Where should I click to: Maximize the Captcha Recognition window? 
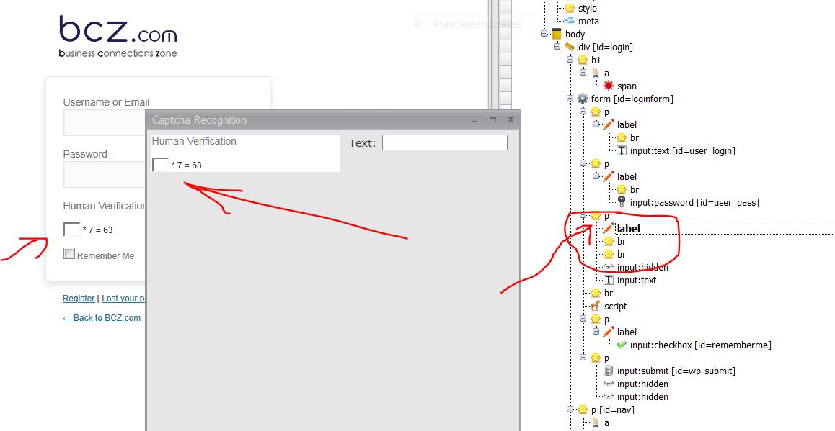click(492, 120)
